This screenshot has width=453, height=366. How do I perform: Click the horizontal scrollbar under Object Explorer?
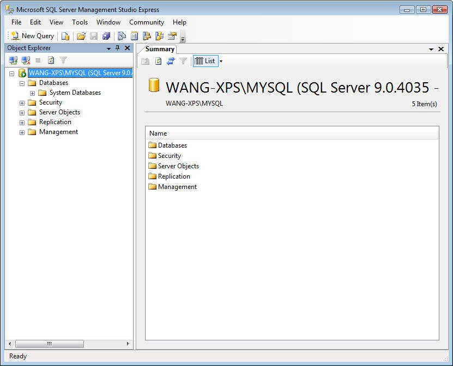click(50, 344)
